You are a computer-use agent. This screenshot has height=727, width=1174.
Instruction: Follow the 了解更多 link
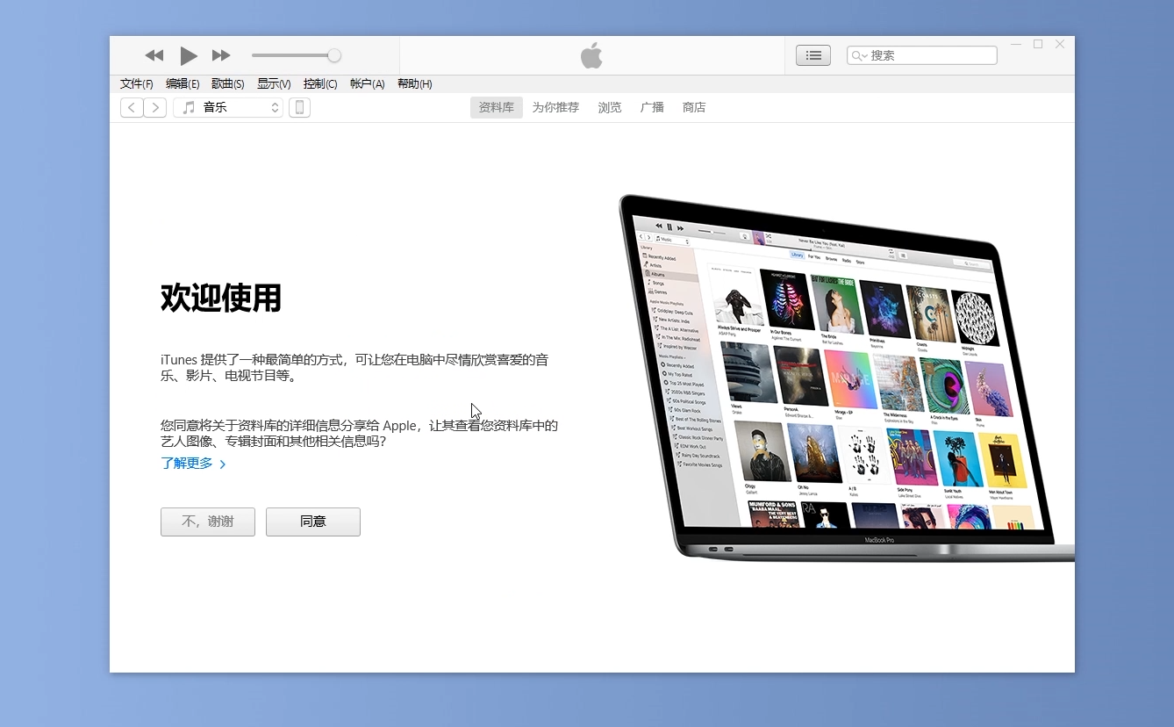(193, 464)
